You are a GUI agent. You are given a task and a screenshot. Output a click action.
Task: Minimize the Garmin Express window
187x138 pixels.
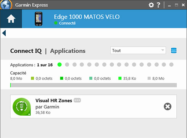click(169, 5)
